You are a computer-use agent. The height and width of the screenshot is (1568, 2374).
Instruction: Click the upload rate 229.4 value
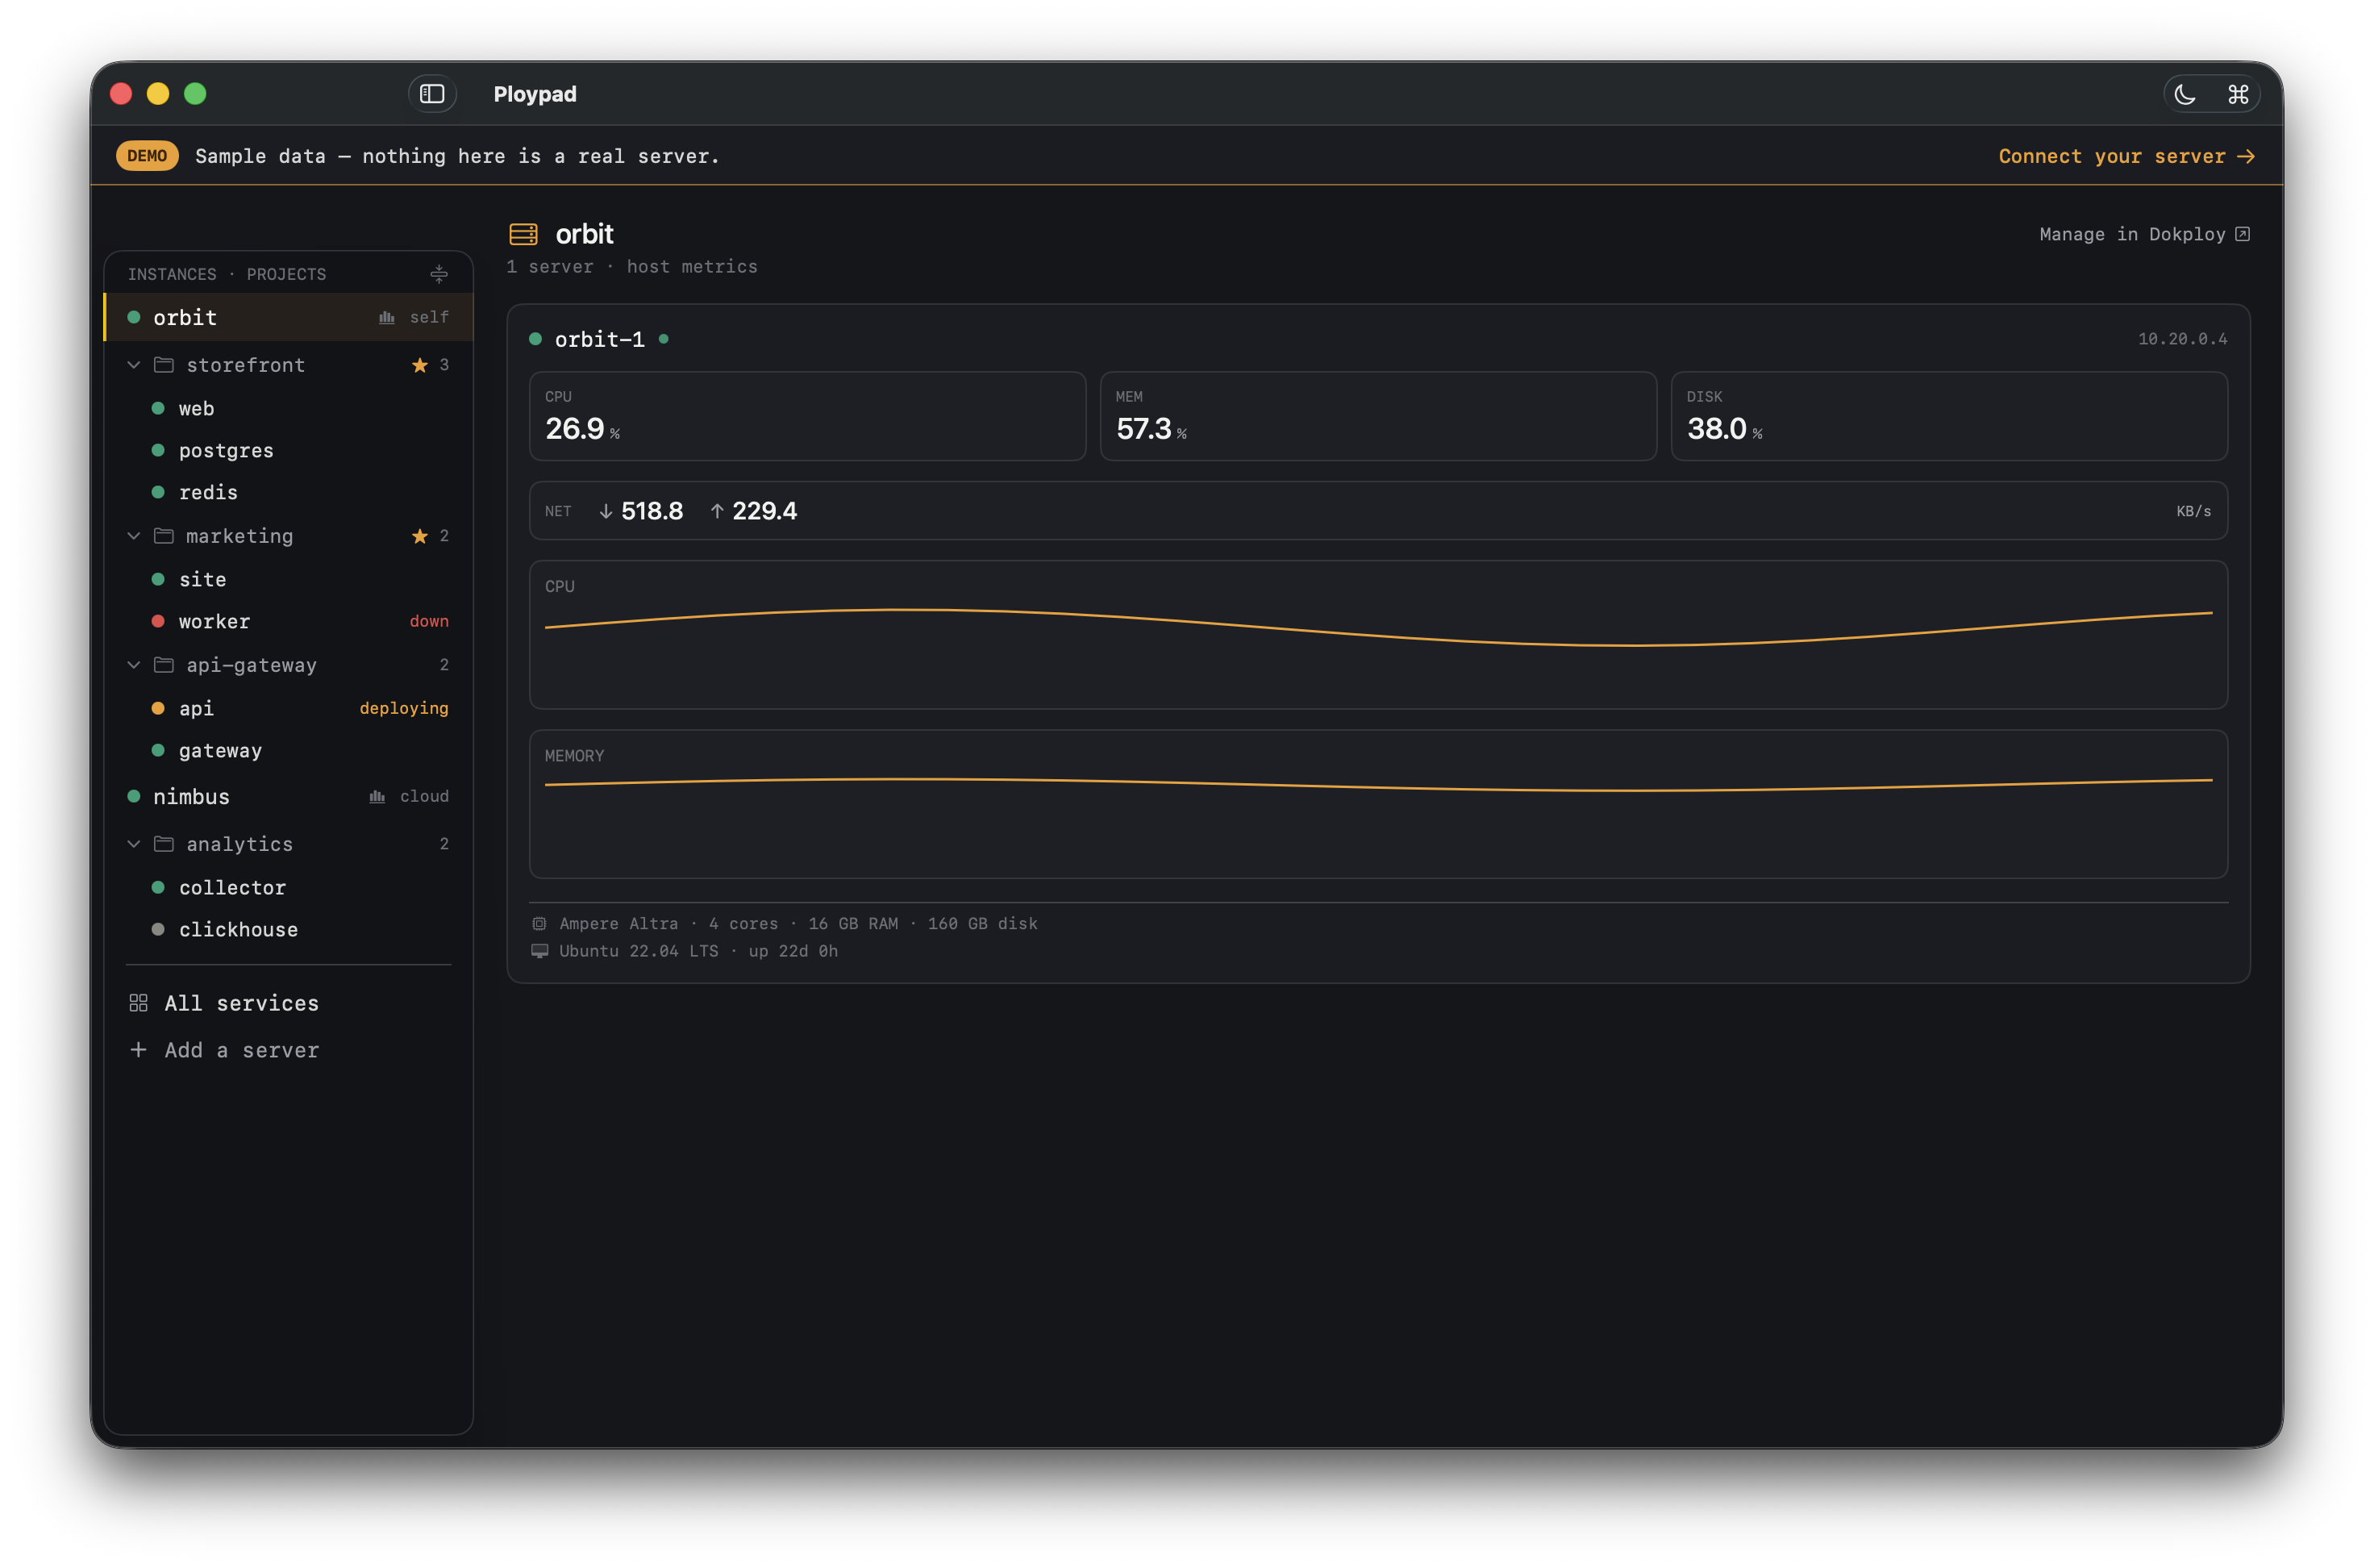pyautogui.click(x=764, y=511)
